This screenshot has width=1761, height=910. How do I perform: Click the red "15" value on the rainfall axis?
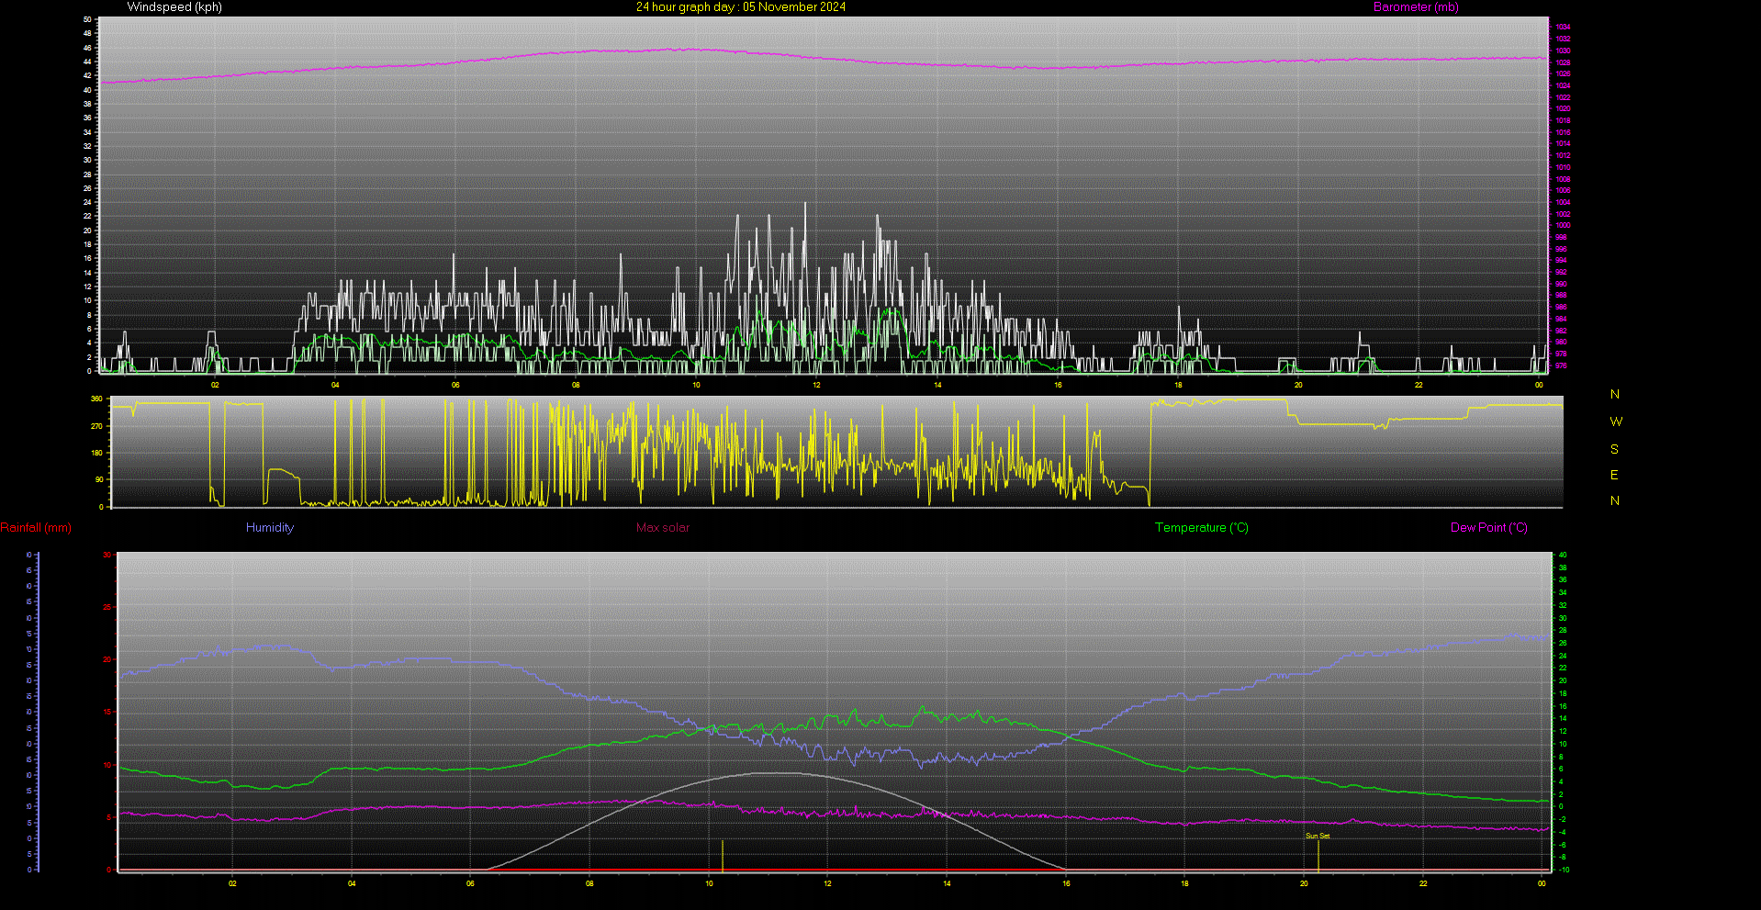point(107,713)
